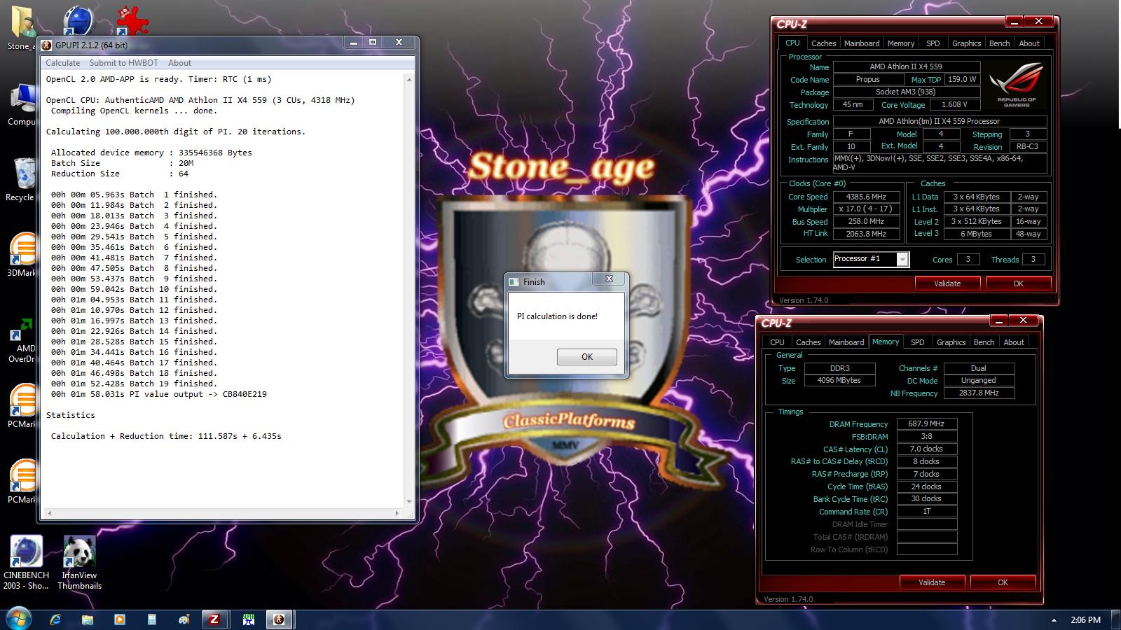Click OK in the Finish dialog

click(x=587, y=356)
